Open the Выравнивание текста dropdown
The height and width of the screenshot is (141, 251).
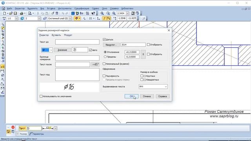point(166,87)
